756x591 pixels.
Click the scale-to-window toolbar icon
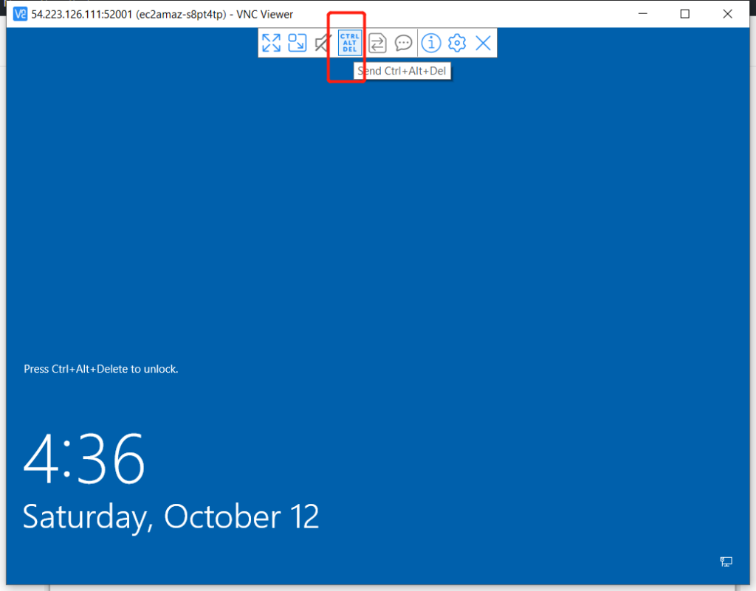pos(298,44)
